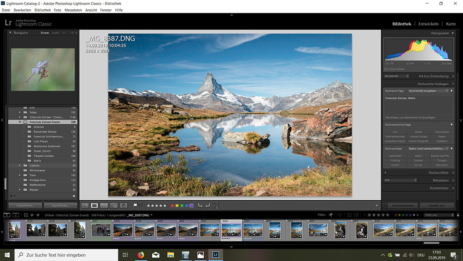
Task: Collapse Stichwörter festlegen panel
Action: pyautogui.click(x=453, y=83)
